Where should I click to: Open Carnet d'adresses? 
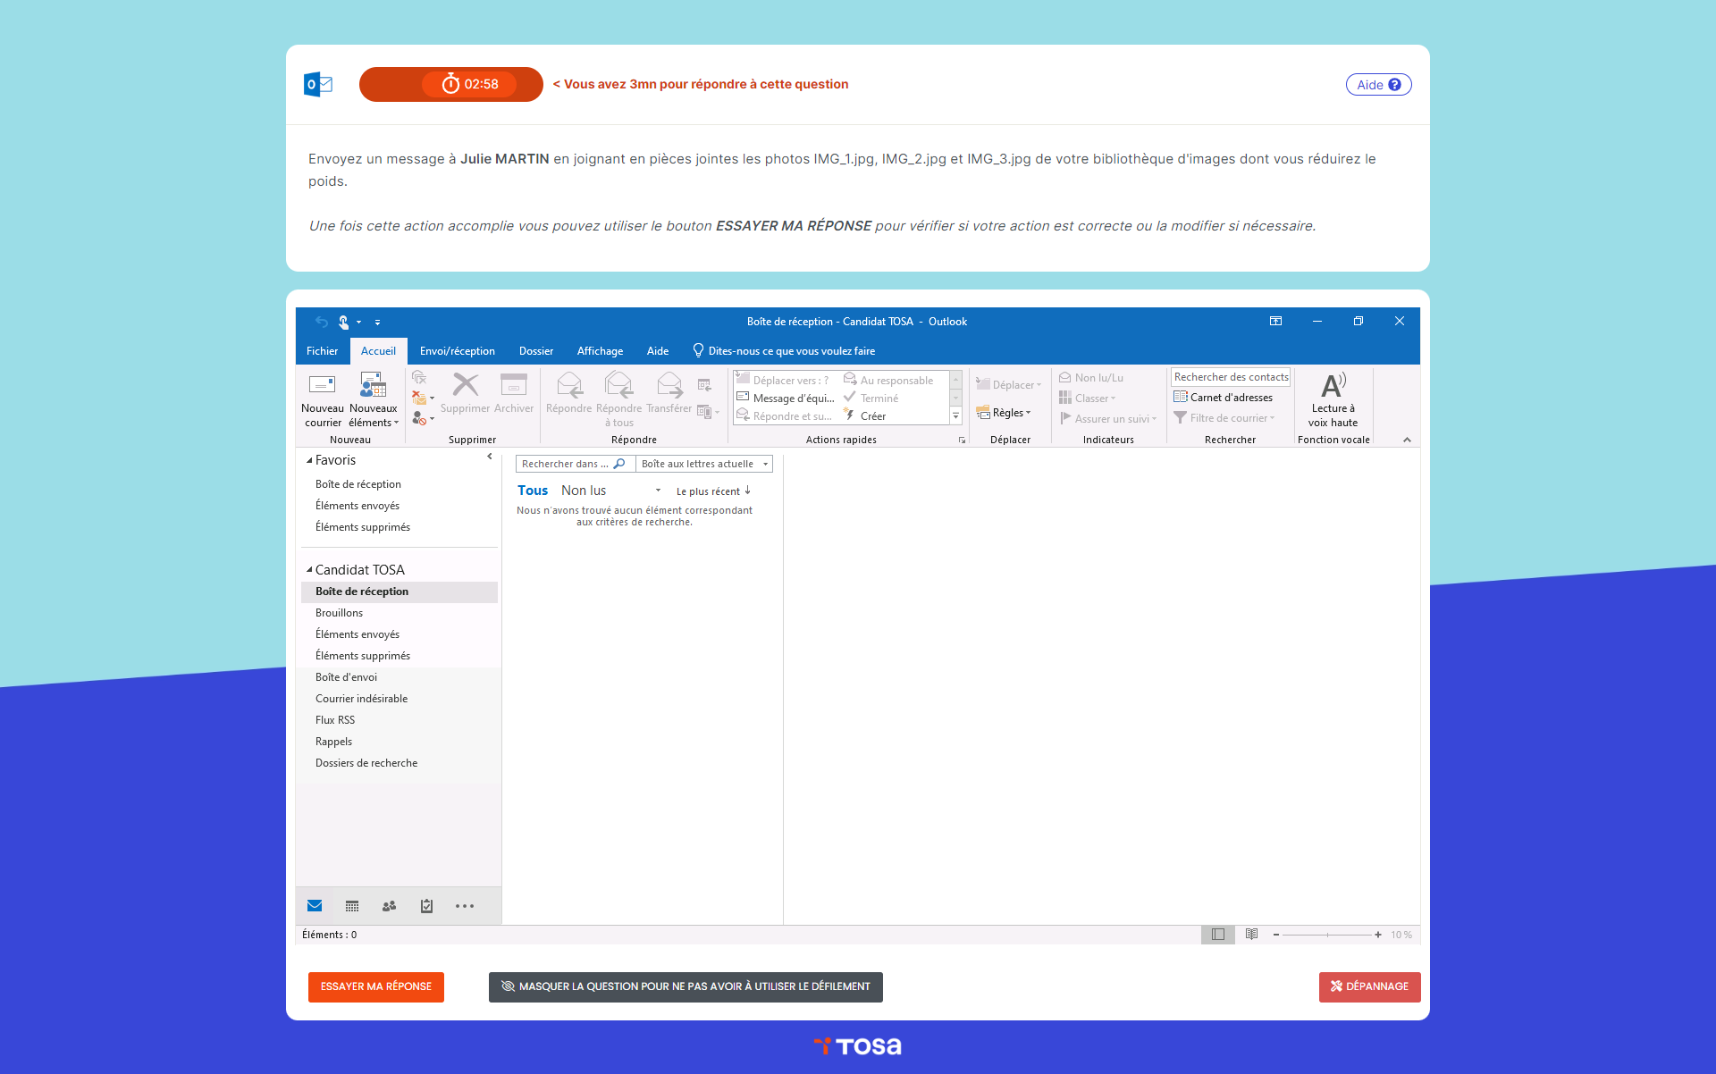[x=1230, y=398]
